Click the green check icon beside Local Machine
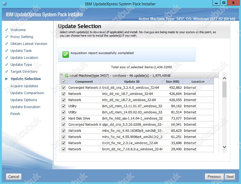Screen dimensions: 241x184 [67, 75]
